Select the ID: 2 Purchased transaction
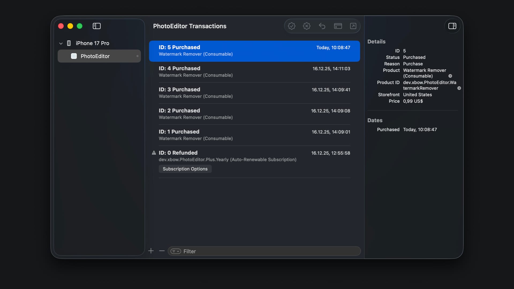Screen dimensions: 514x289 tap(254, 114)
